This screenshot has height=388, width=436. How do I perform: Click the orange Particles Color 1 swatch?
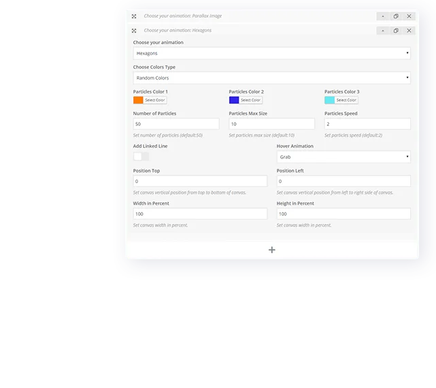click(138, 100)
